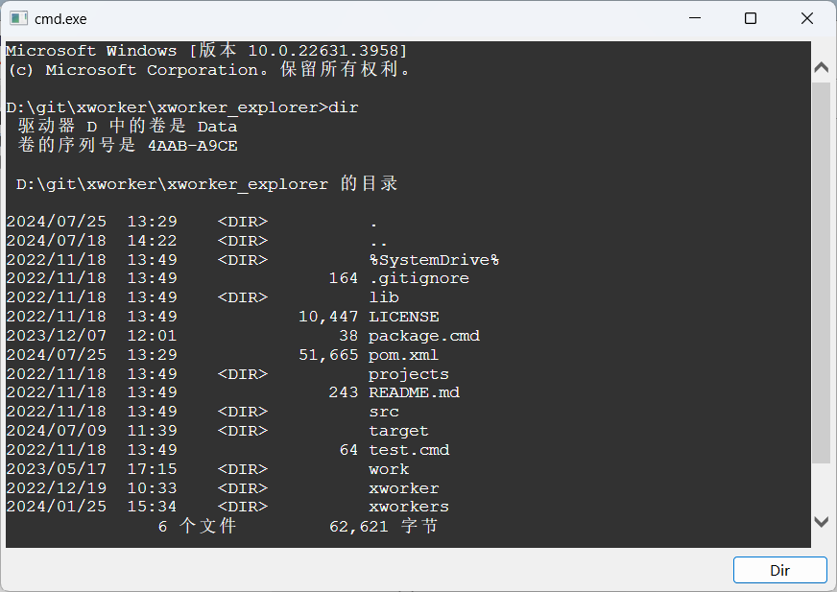Click the vertical scrollbar thumb
837x592 pixels.
tap(821, 272)
